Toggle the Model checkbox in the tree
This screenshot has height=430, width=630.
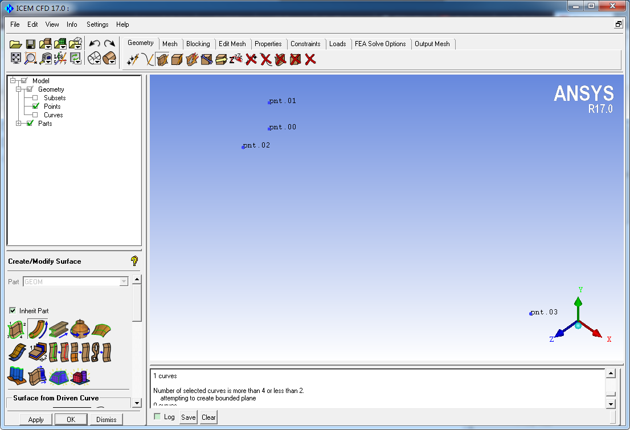point(24,81)
